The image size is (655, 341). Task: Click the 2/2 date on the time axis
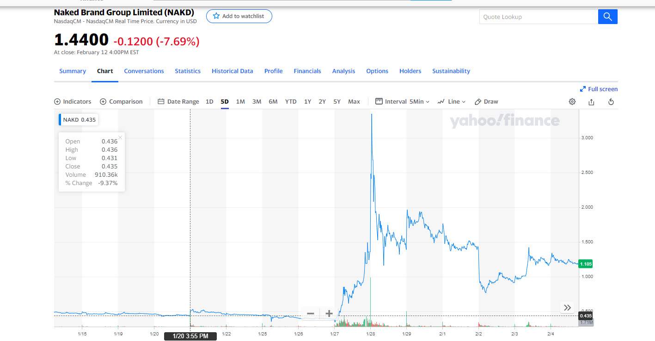click(478, 334)
